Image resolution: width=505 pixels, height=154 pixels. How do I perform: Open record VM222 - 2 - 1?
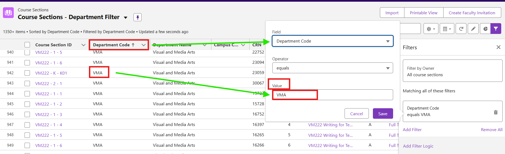point(49,83)
